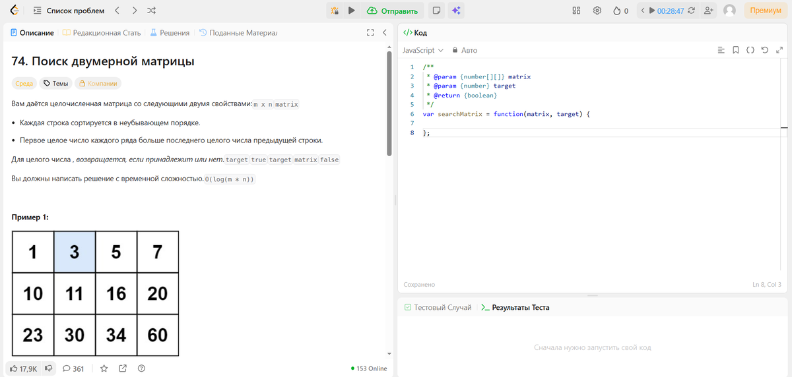Maximize the description panel
Screen dimensions: 792x377
tap(371, 32)
